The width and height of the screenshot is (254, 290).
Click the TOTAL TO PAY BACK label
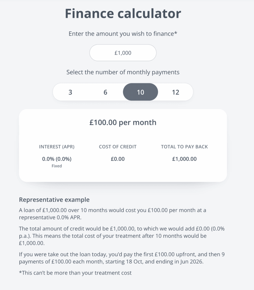(x=184, y=147)
